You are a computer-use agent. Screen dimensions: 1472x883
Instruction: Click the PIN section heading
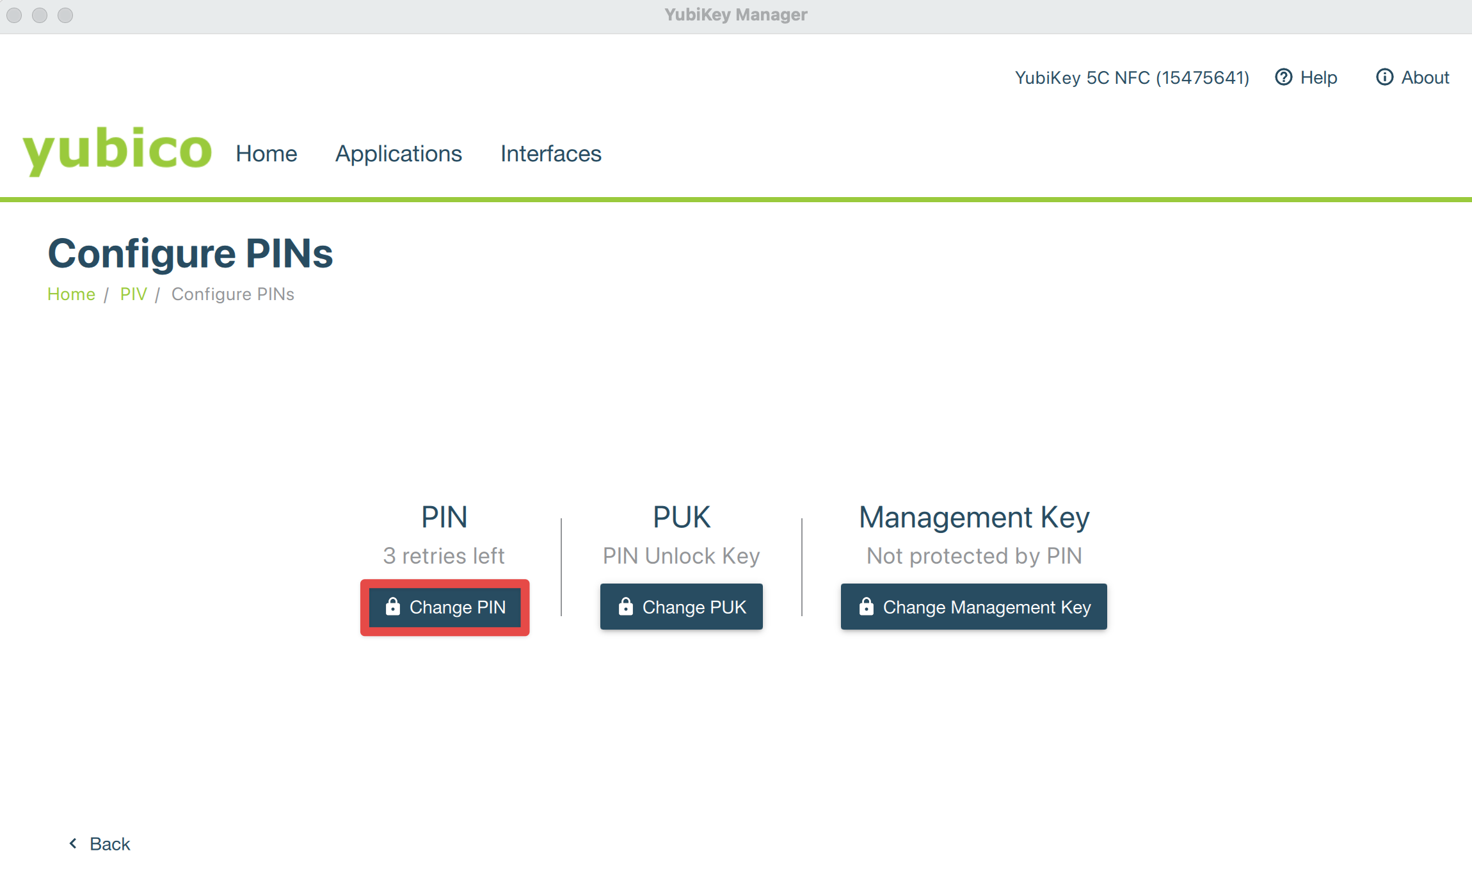(444, 517)
